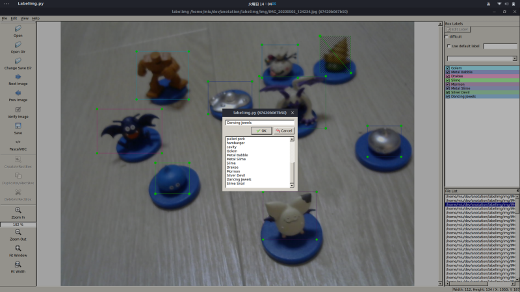
Task: Toggle the difficult checkbox
Action: 447,37
